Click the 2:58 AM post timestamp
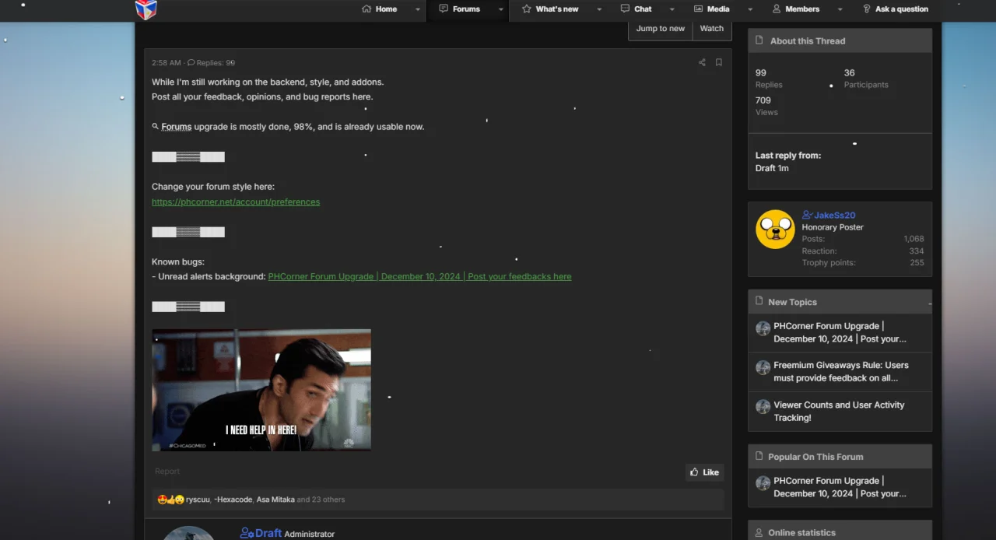Screen dimensions: 996x540 [167, 63]
